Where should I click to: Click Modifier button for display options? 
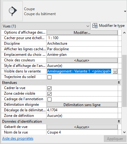pos(82,33)
